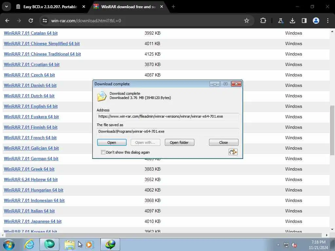The image size is (335, 251).
Task: Close the WinRAR download tab
Action: pyautogui.click(x=162, y=7)
